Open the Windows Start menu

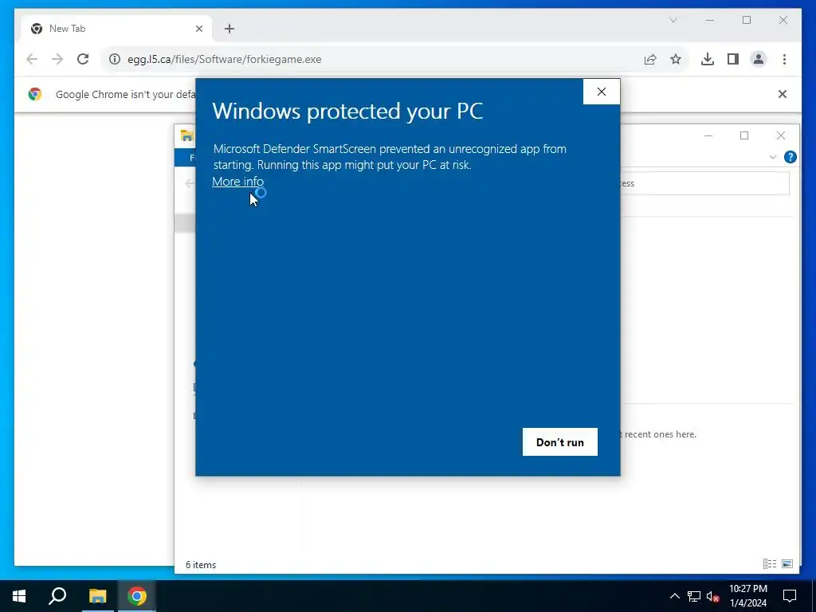pyautogui.click(x=19, y=596)
